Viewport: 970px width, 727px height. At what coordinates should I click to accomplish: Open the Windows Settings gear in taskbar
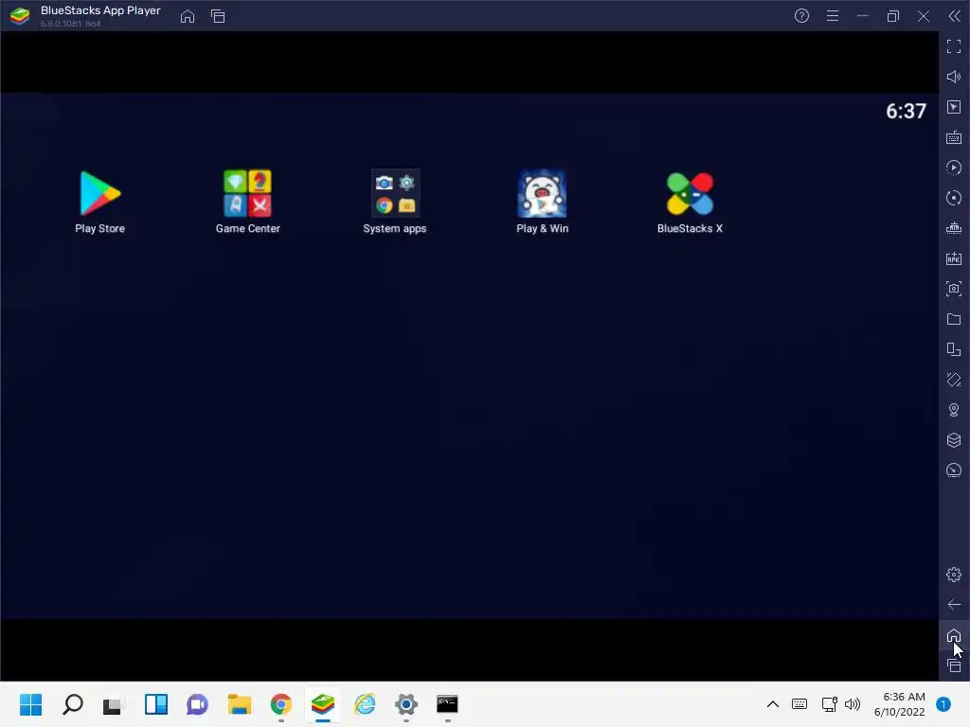pyautogui.click(x=405, y=704)
